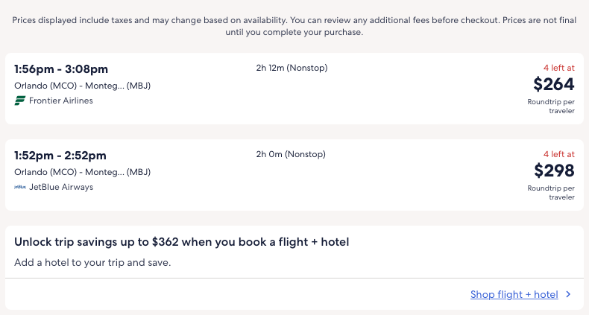Select the 1:56pm - 3:08pm flight departure time
The width and height of the screenshot is (589, 315).
coord(60,69)
